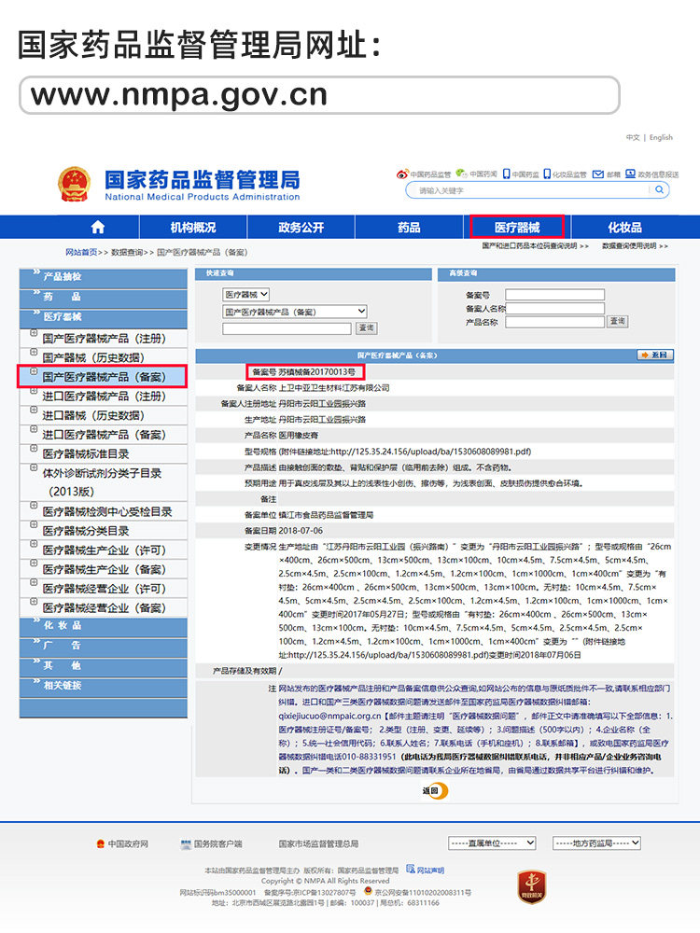Expand the 产品抽检 sidebar section
The height and width of the screenshot is (933, 700).
pos(103,277)
